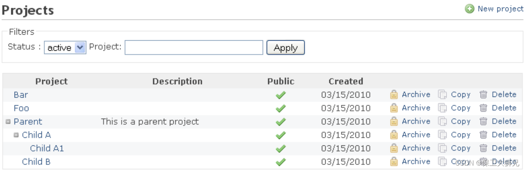The height and width of the screenshot is (170, 525).
Task: Collapse the Child A tree node
Action: pyautogui.click(x=16, y=135)
